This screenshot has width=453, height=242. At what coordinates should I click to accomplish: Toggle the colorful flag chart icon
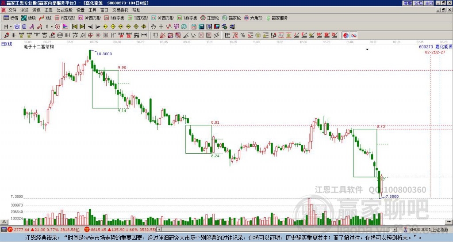click(65, 27)
